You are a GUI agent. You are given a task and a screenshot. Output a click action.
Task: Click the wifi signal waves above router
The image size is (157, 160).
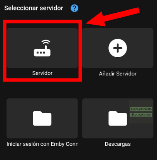tap(46, 42)
